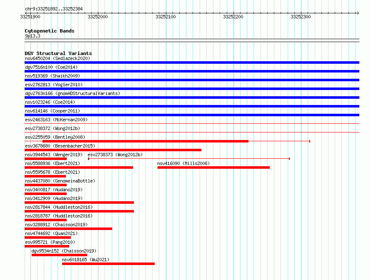Select thick red bar of esv2255059 (Bentley2008)
The height and width of the screenshot is (280, 371).
pos(145,141)
